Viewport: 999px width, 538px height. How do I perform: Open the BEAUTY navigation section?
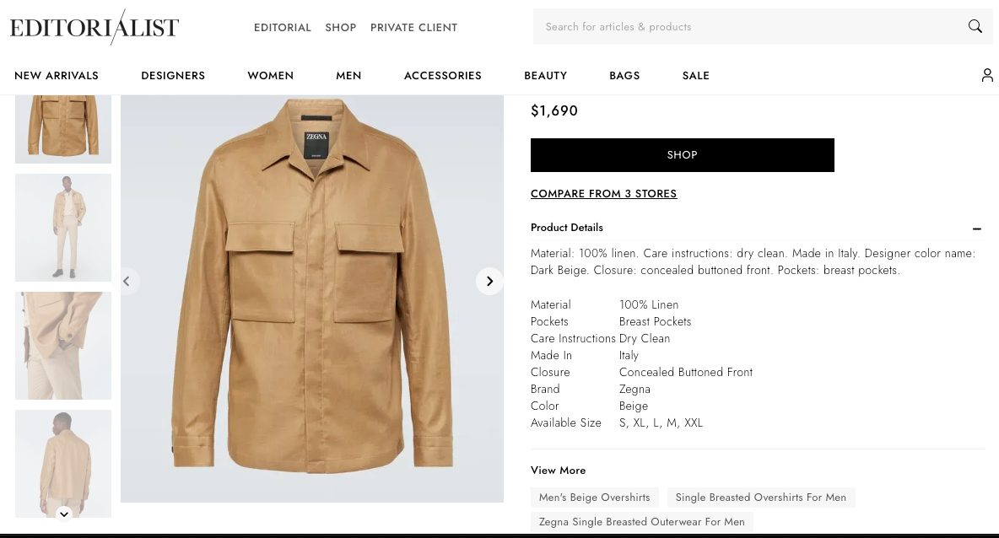point(545,75)
